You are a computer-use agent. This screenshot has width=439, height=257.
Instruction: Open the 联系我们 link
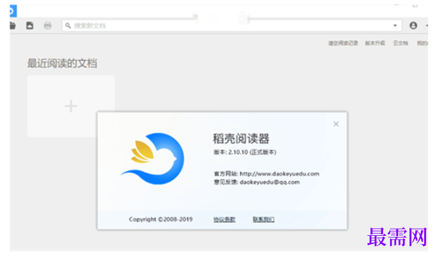[263, 220]
